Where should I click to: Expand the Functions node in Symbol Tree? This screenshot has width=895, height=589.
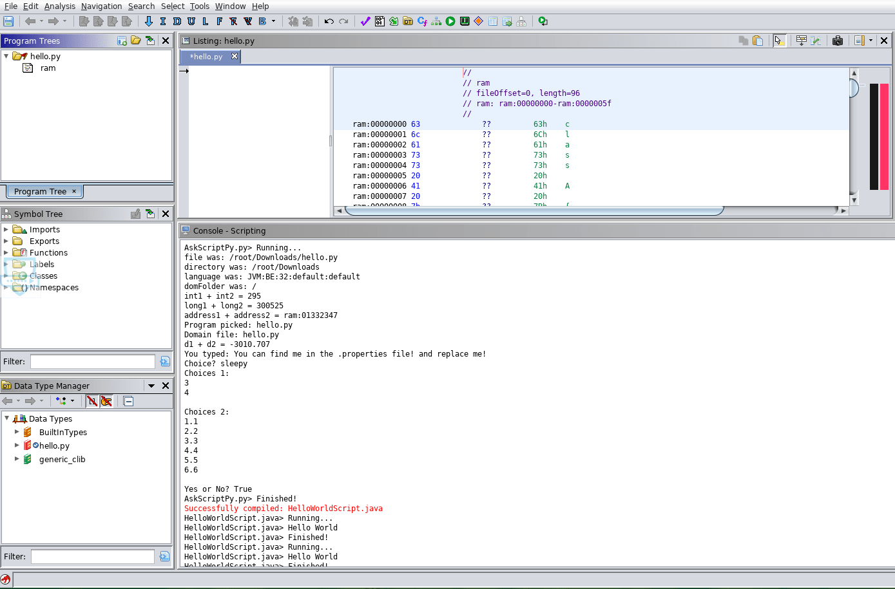[x=6, y=252]
